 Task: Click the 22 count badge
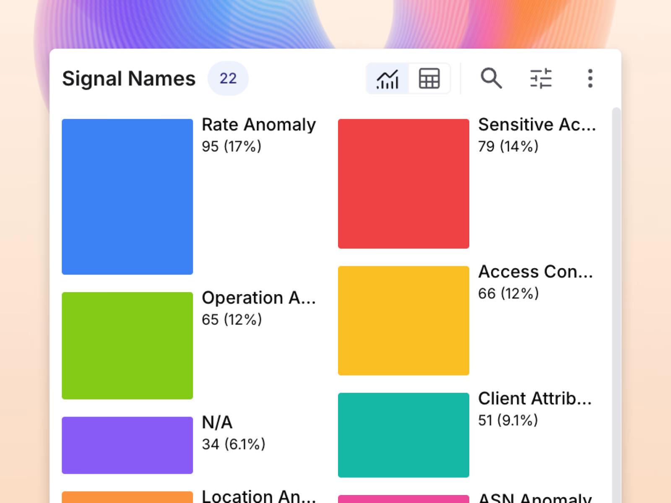pyautogui.click(x=228, y=78)
